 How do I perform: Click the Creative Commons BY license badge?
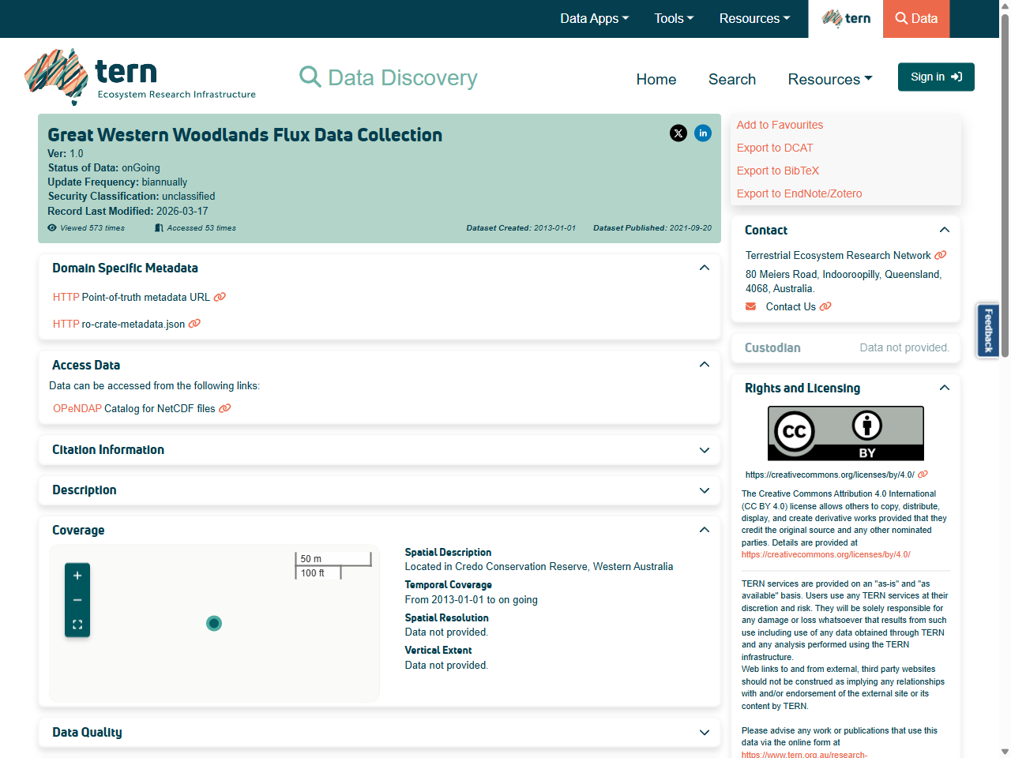click(x=846, y=433)
